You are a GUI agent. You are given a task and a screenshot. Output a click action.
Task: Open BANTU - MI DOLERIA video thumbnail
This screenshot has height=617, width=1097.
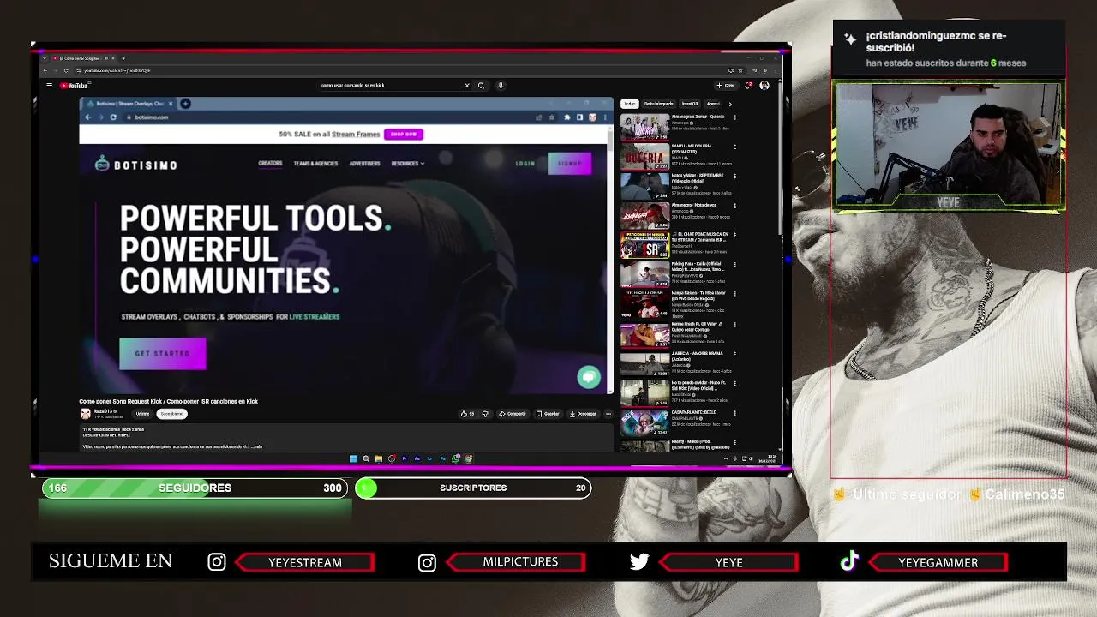644,157
